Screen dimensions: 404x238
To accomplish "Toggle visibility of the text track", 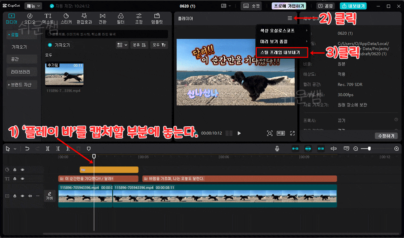I will coord(23,178).
